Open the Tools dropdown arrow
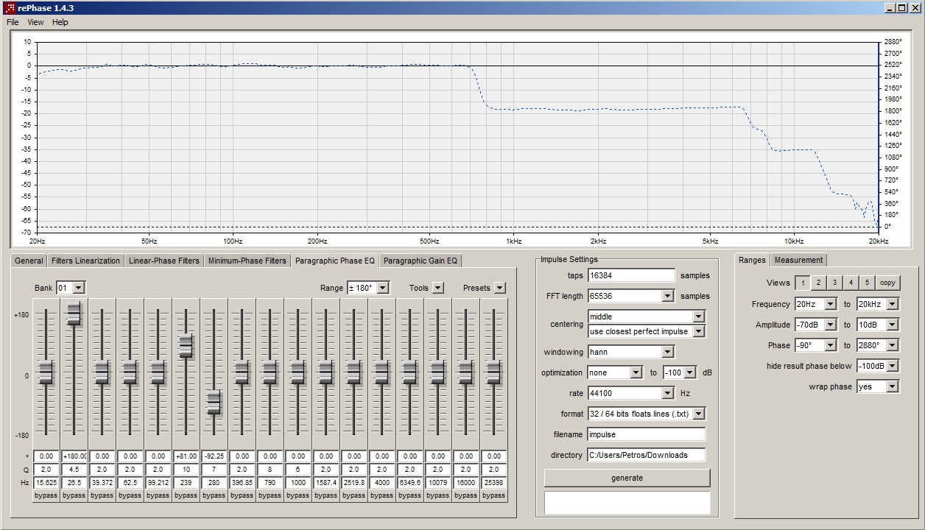 coord(438,288)
